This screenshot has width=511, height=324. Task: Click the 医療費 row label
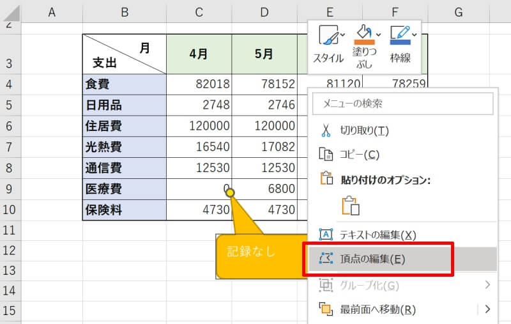click(125, 189)
